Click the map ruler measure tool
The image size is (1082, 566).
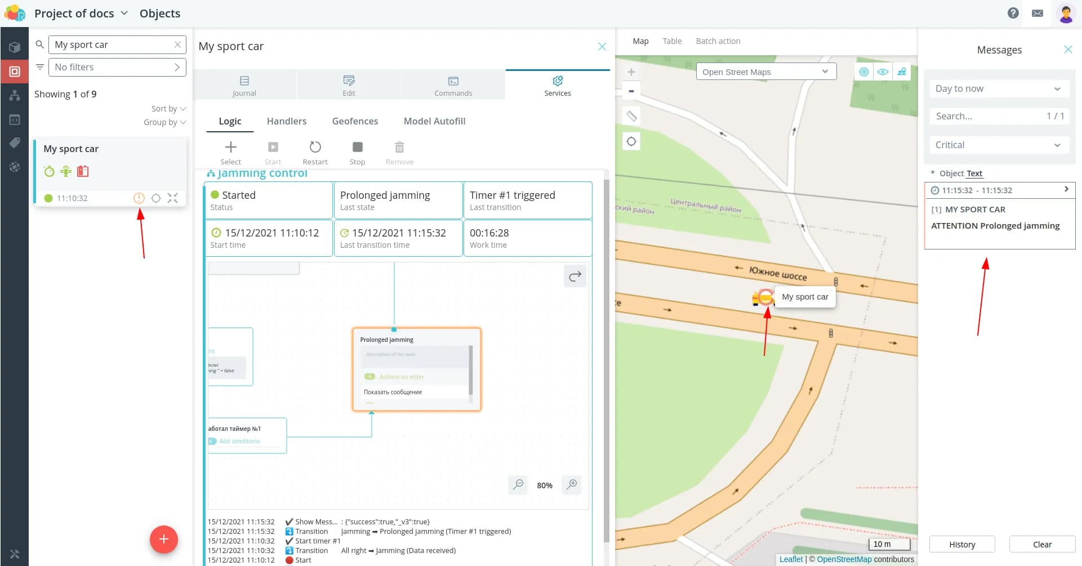click(x=631, y=116)
